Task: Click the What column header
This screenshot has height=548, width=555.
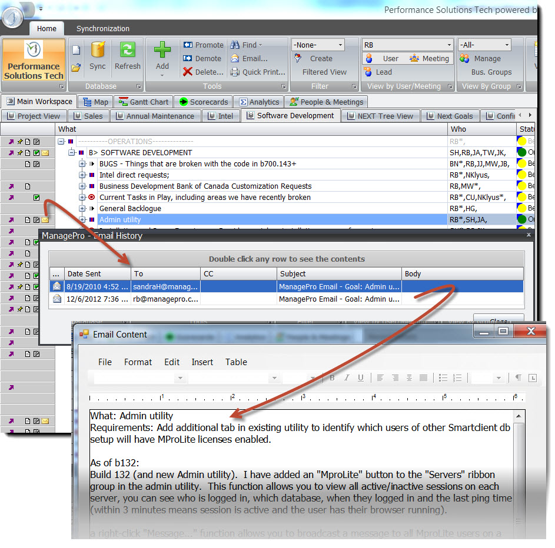Action: (x=251, y=129)
